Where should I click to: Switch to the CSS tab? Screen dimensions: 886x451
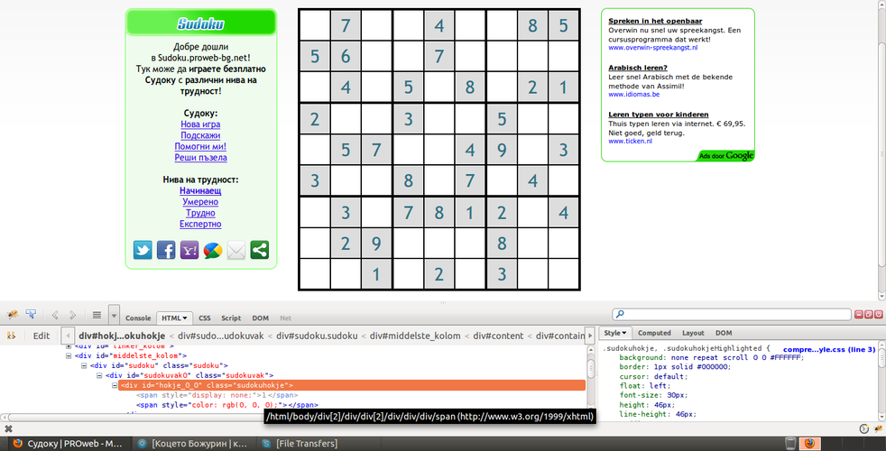205,318
